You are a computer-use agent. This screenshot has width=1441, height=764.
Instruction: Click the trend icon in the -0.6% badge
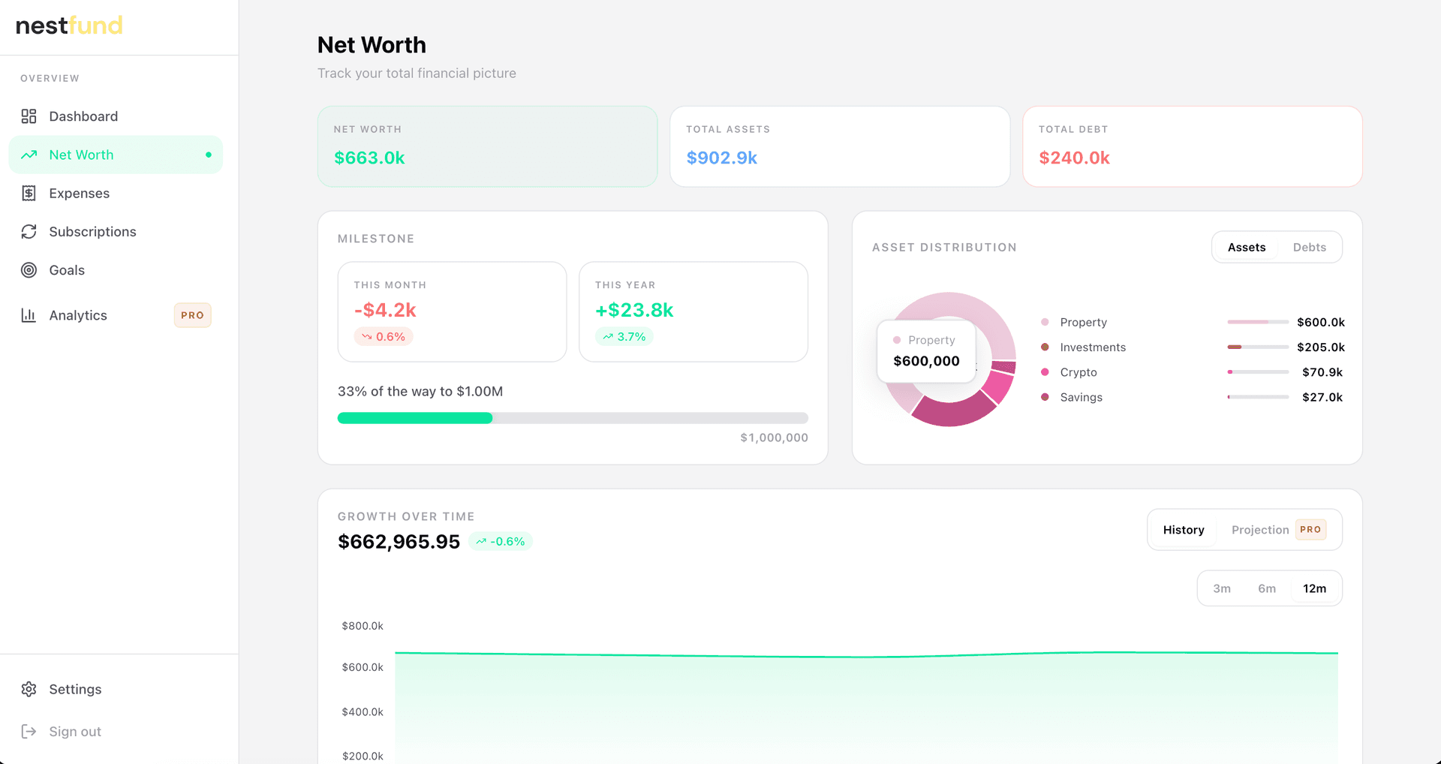coord(481,541)
